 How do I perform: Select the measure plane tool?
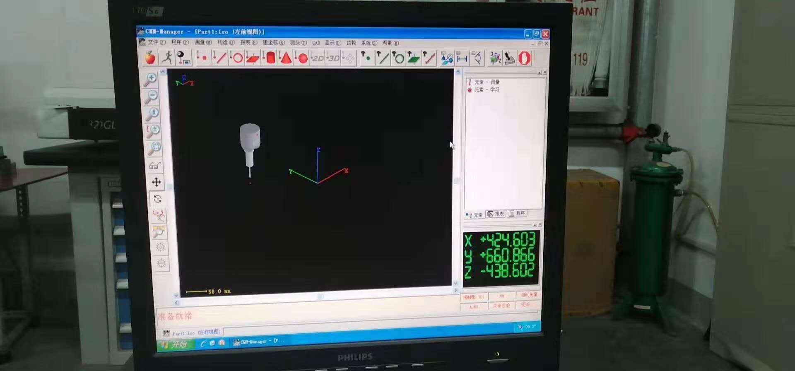[252, 58]
